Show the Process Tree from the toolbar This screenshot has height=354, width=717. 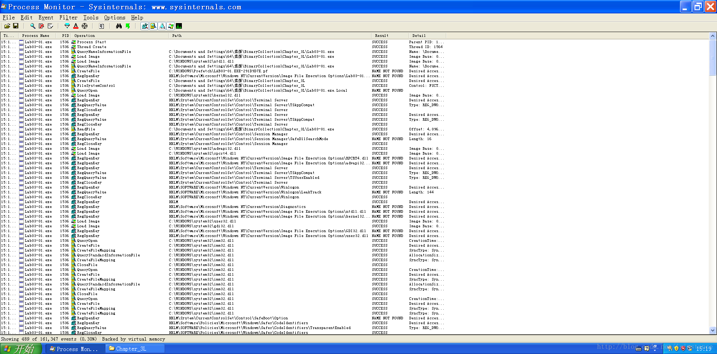point(102,26)
